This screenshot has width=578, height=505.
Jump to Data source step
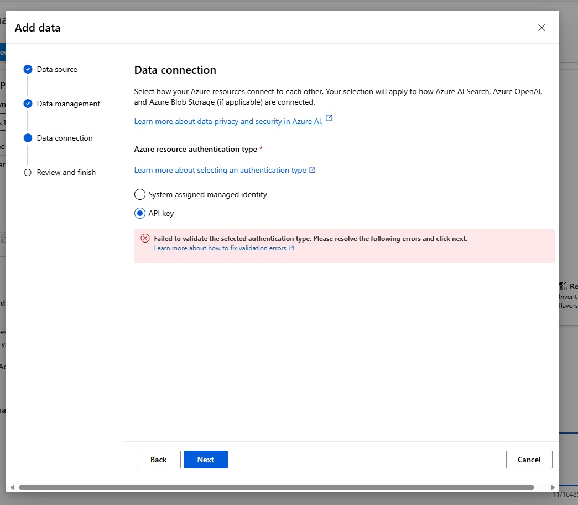[x=57, y=69]
